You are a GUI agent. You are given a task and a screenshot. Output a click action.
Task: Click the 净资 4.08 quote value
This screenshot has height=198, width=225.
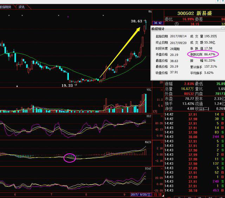[191, 109]
